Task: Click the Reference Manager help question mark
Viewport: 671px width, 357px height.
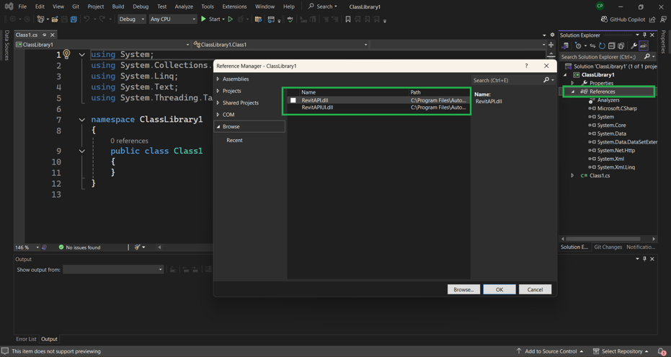Action: point(526,66)
